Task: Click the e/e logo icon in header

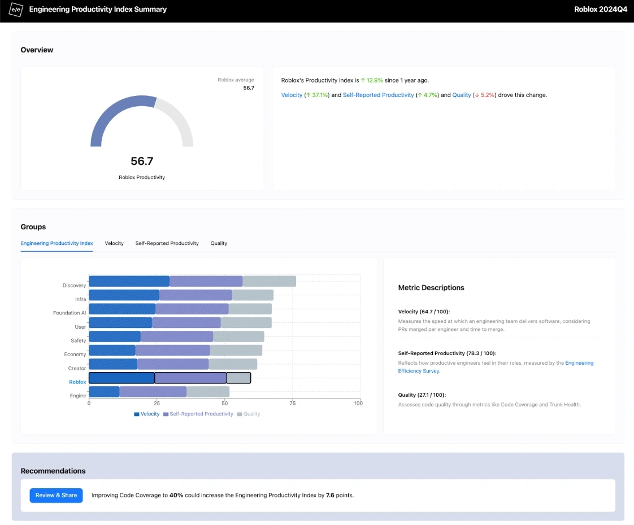Action: 16,9
